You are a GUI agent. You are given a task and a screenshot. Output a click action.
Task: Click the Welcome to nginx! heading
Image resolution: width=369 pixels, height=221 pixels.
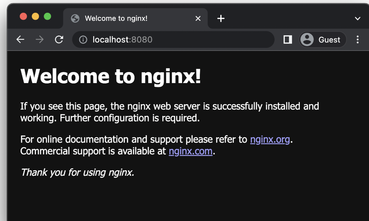coord(111,76)
